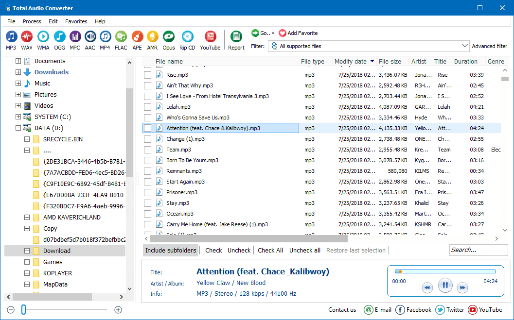Click the Check All button
Image resolution: width=514 pixels, height=320 pixels.
270,250
